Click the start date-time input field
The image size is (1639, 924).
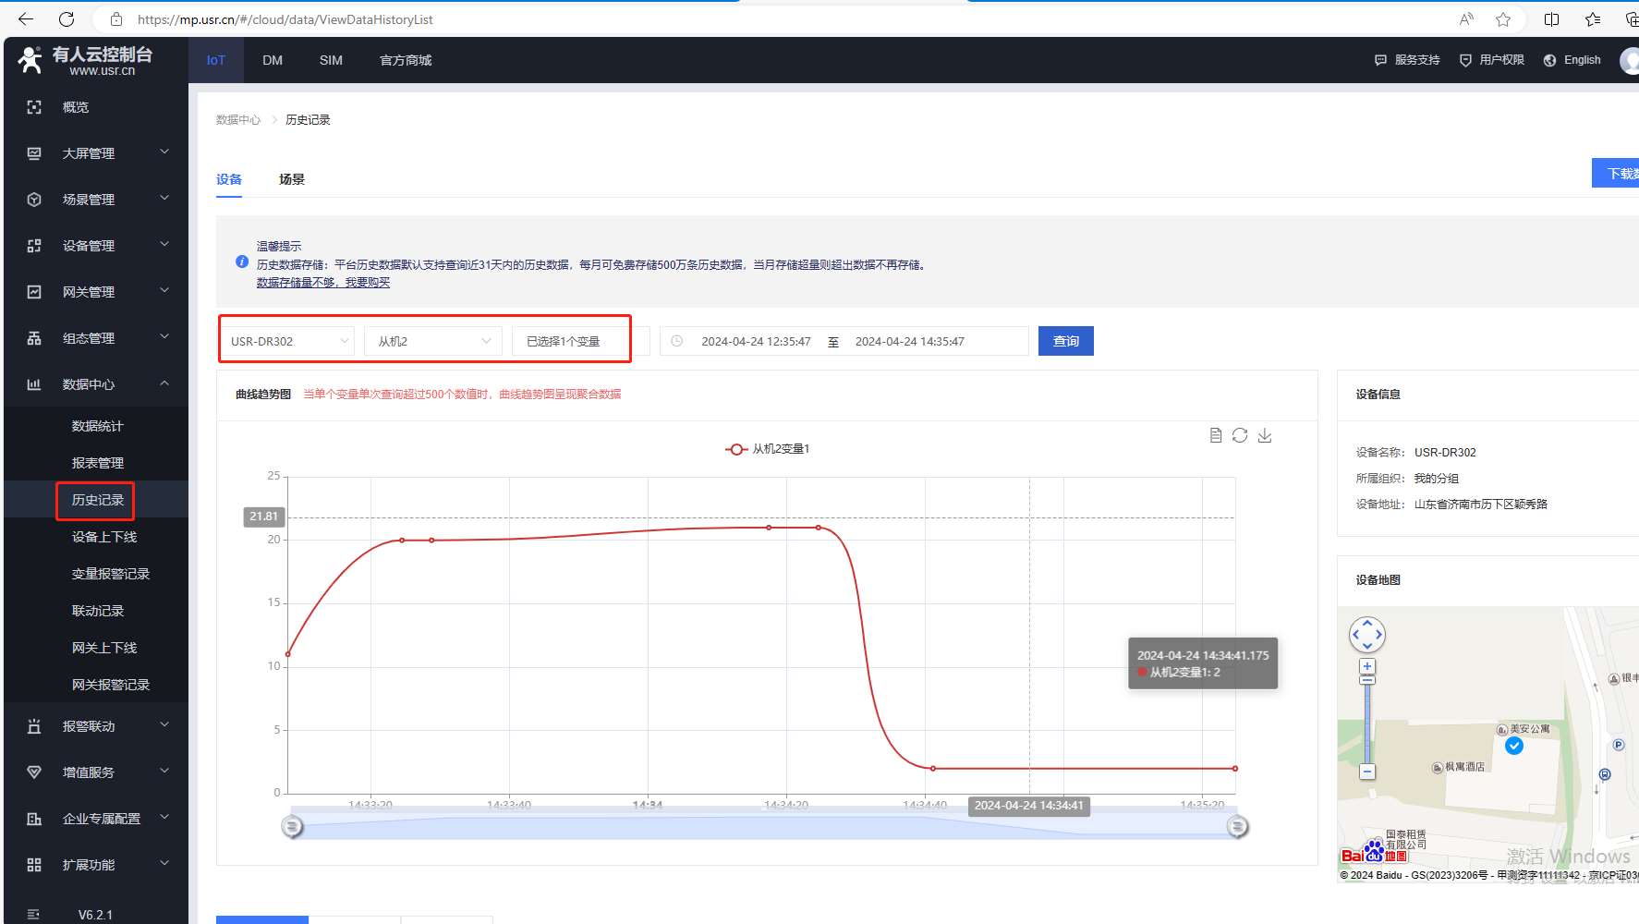pyautogui.click(x=756, y=341)
